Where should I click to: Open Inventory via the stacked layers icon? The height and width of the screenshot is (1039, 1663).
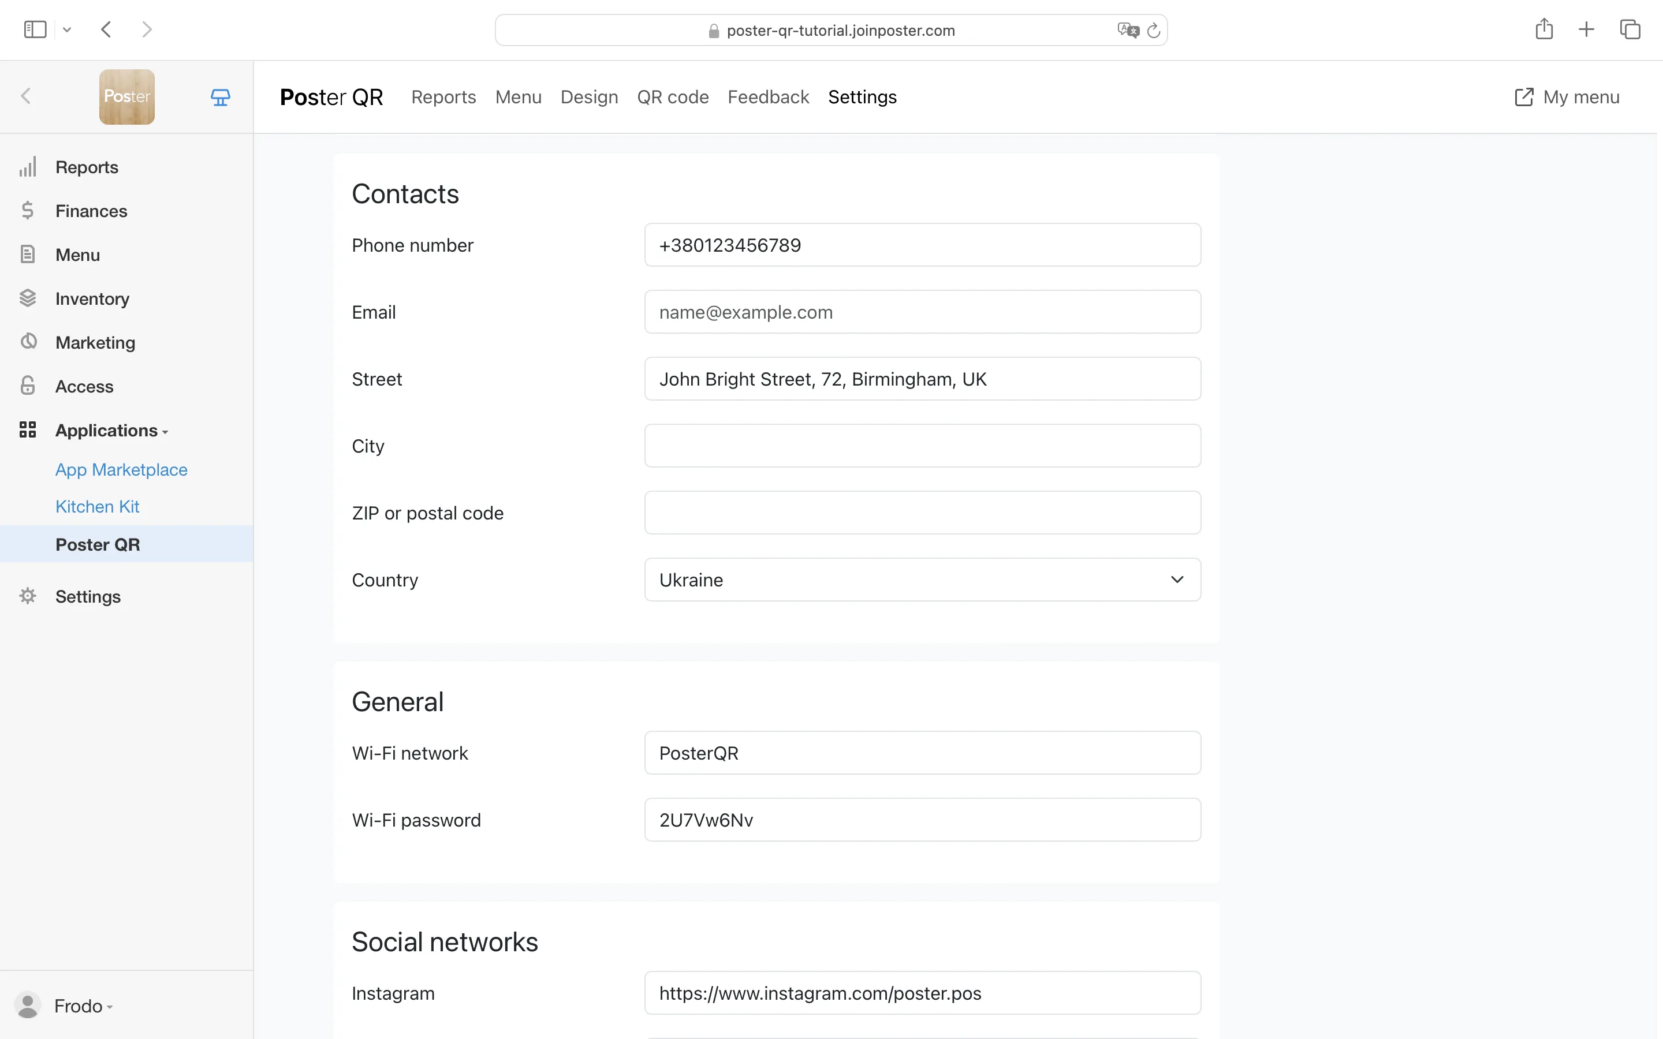click(x=28, y=298)
